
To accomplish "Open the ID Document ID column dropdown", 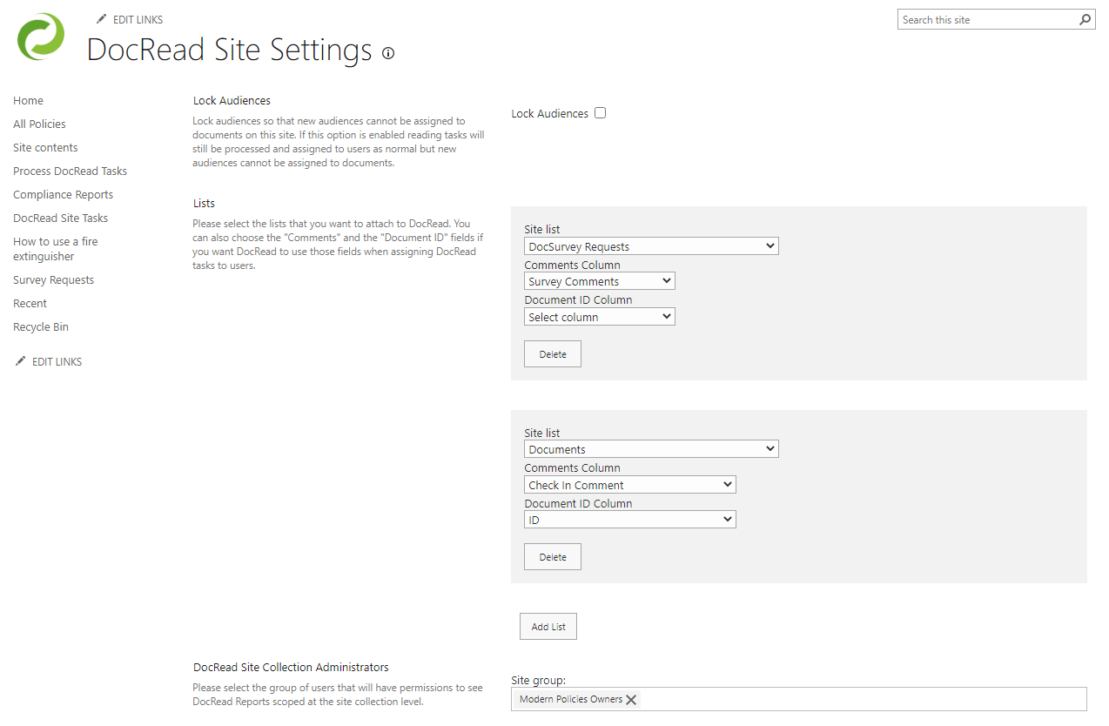I will coord(630,520).
